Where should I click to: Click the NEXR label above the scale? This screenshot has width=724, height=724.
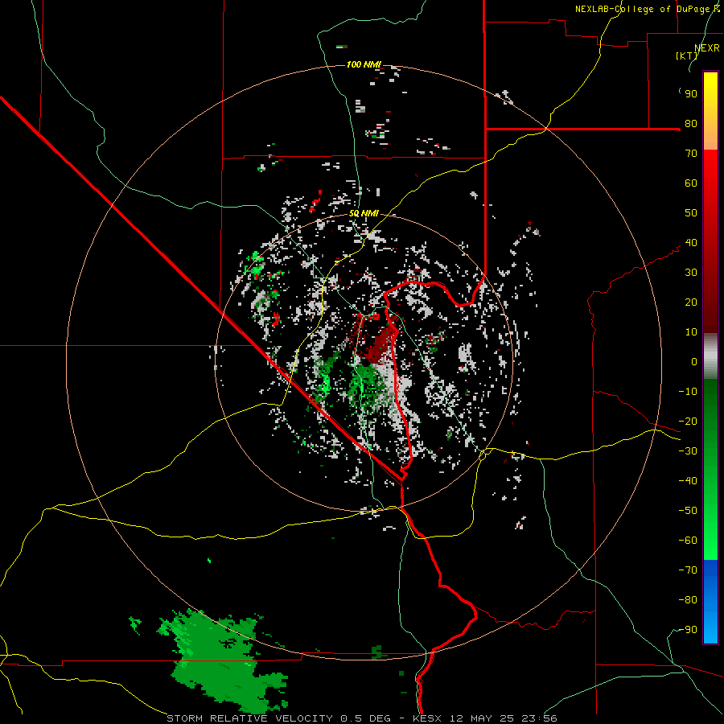pyautogui.click(x=707, y=47)
